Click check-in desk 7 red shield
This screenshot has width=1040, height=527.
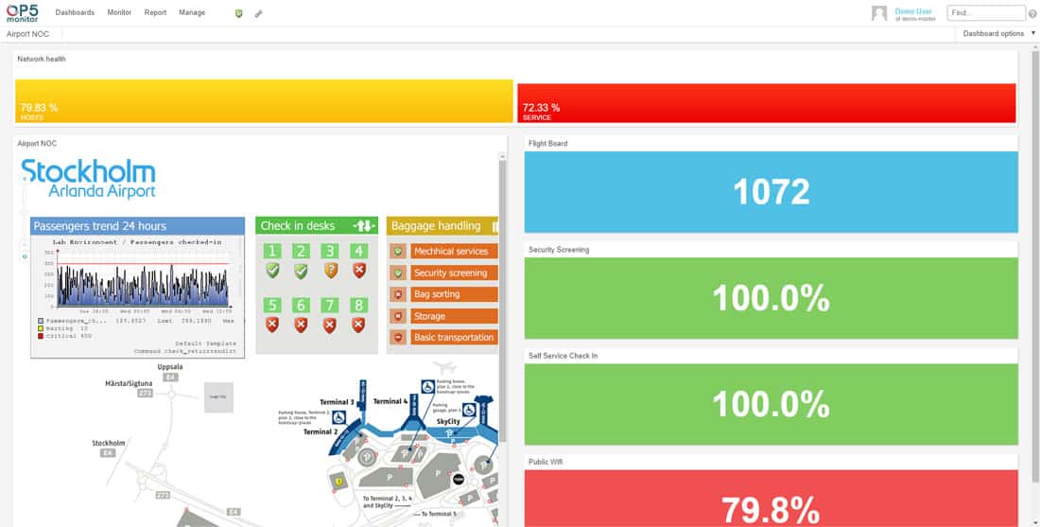click(330, 325)
